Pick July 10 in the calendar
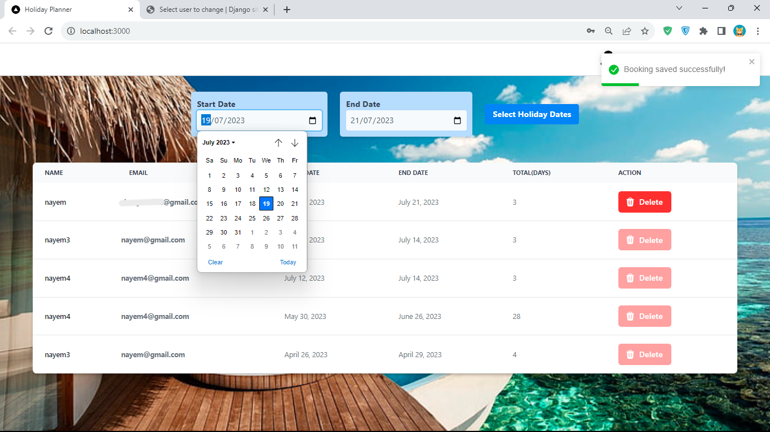Viewport: 770px width, 432px height. click(238, 190)
